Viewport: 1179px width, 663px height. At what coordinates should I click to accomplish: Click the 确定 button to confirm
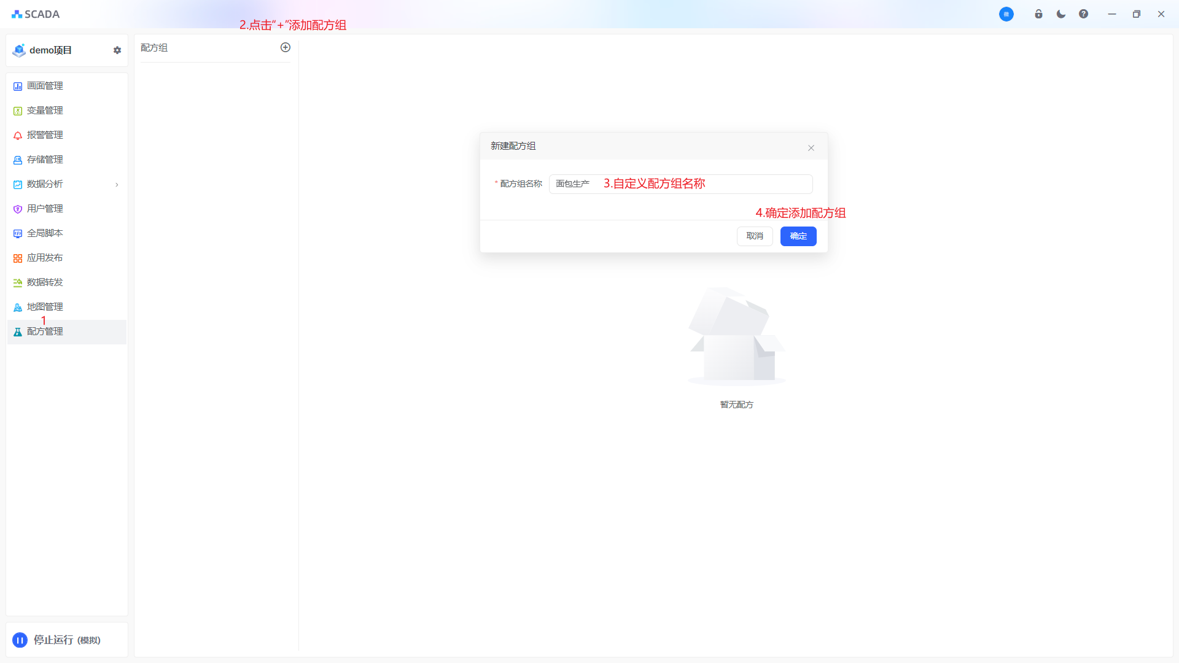(x=798, y=236)
